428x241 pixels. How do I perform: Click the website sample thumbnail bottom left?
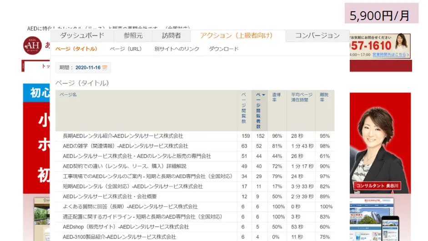pyautogui.click(x=42, y=219)
